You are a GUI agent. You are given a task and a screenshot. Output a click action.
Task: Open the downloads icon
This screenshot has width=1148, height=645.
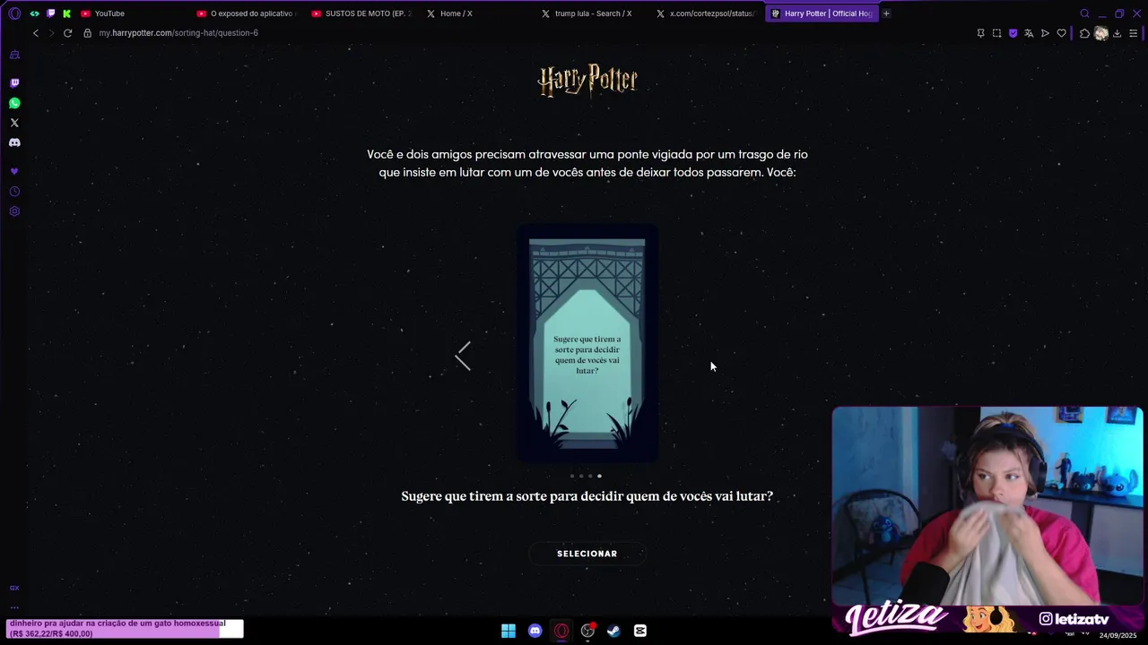click(x=1117, y=33)
